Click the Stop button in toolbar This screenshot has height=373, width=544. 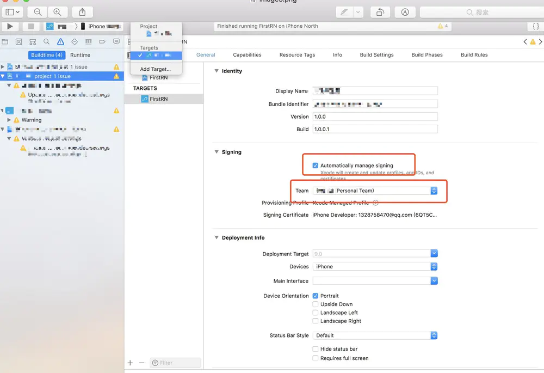point(31,26)
